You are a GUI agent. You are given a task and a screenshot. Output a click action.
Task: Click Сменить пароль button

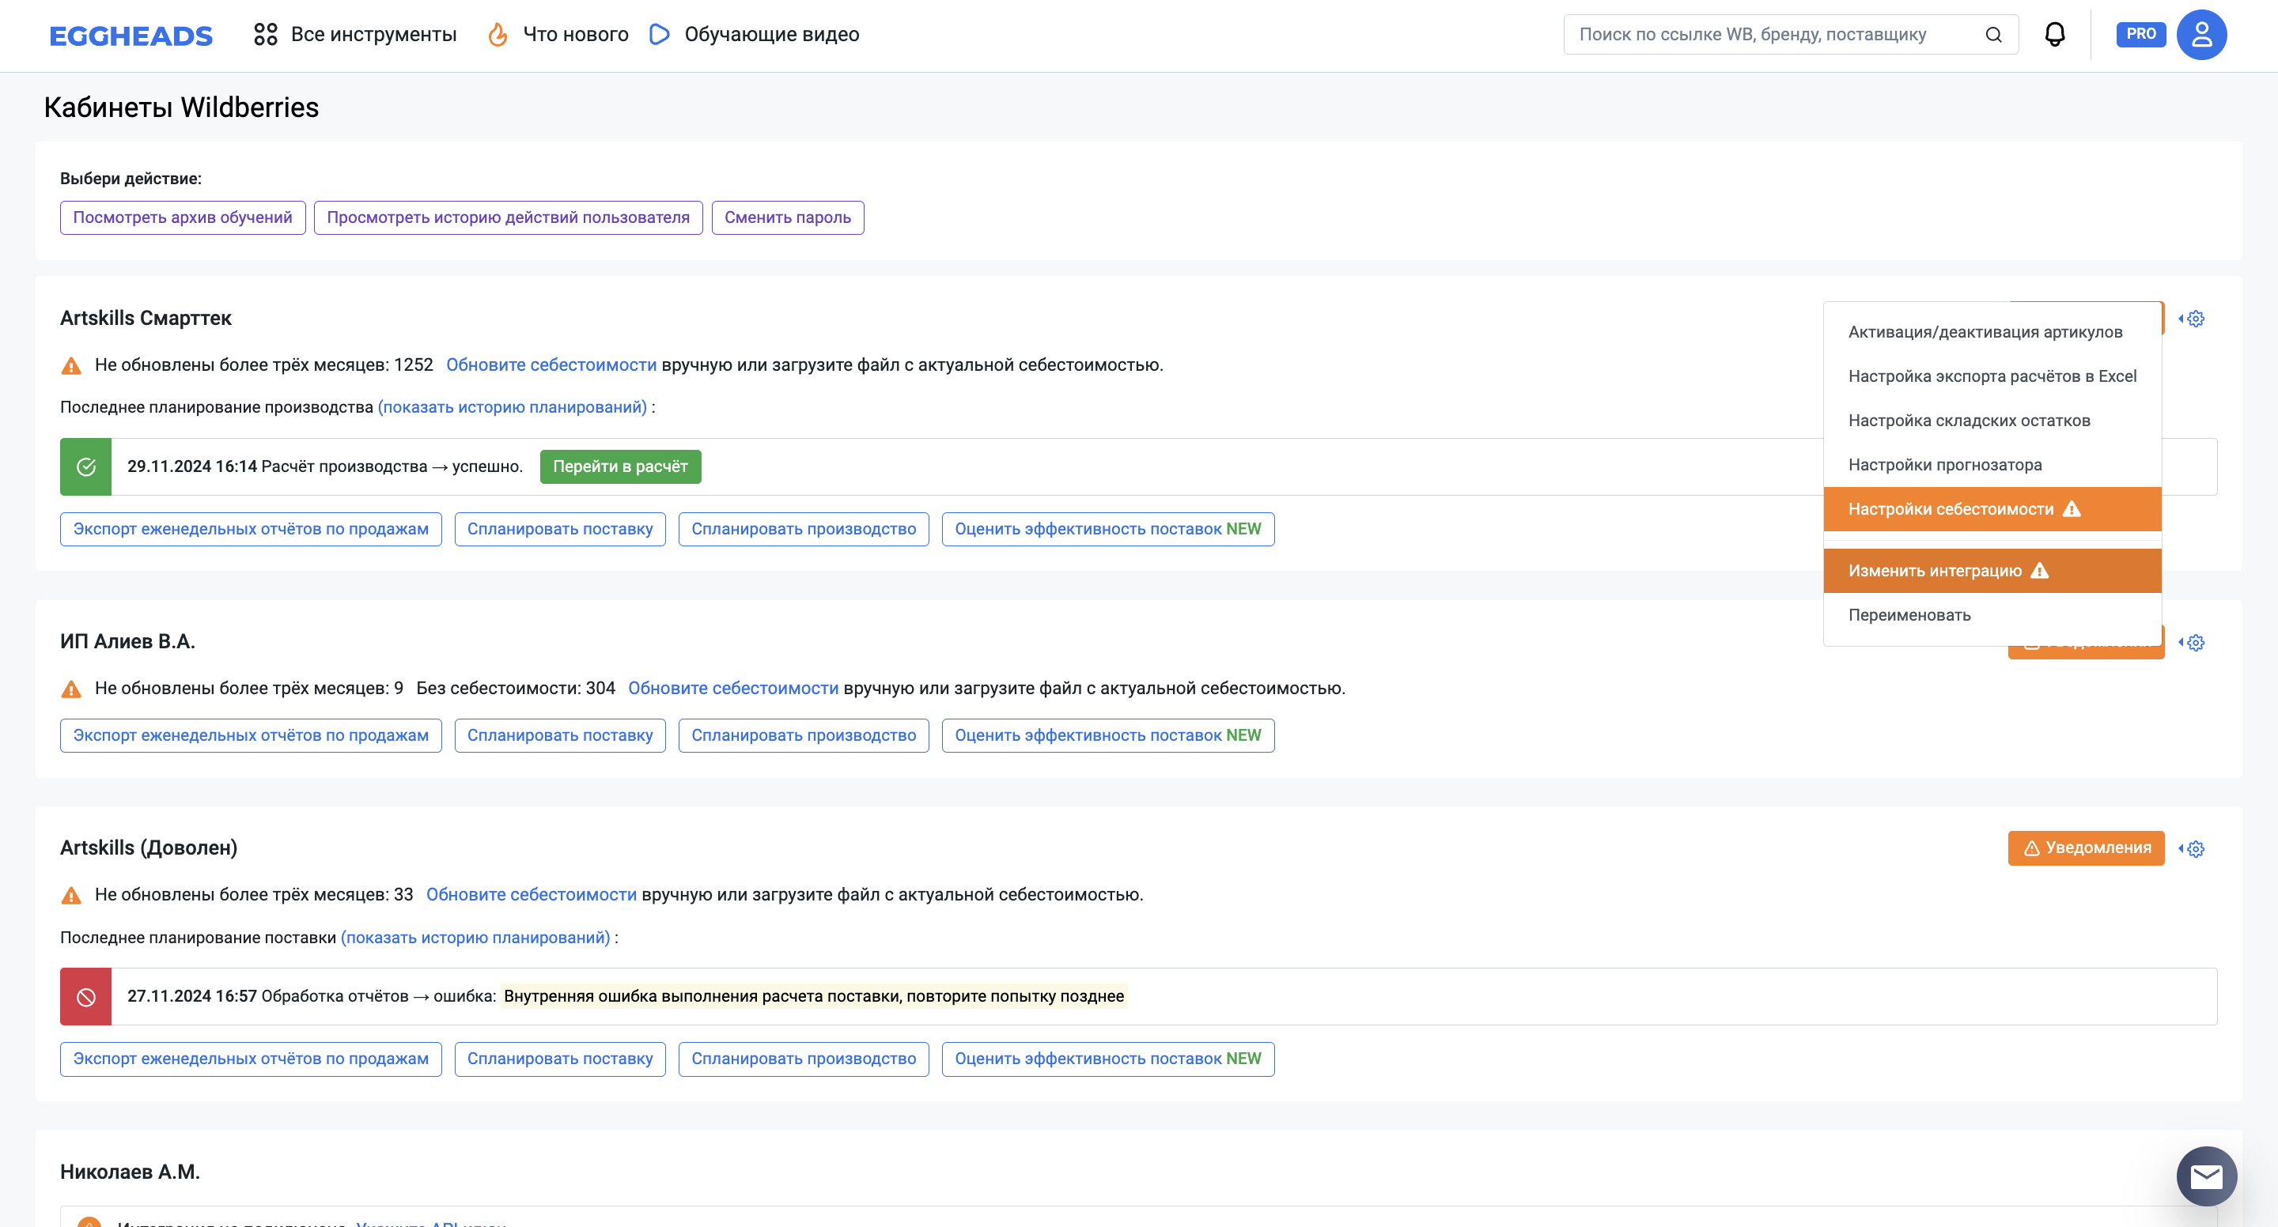(788, 217)
